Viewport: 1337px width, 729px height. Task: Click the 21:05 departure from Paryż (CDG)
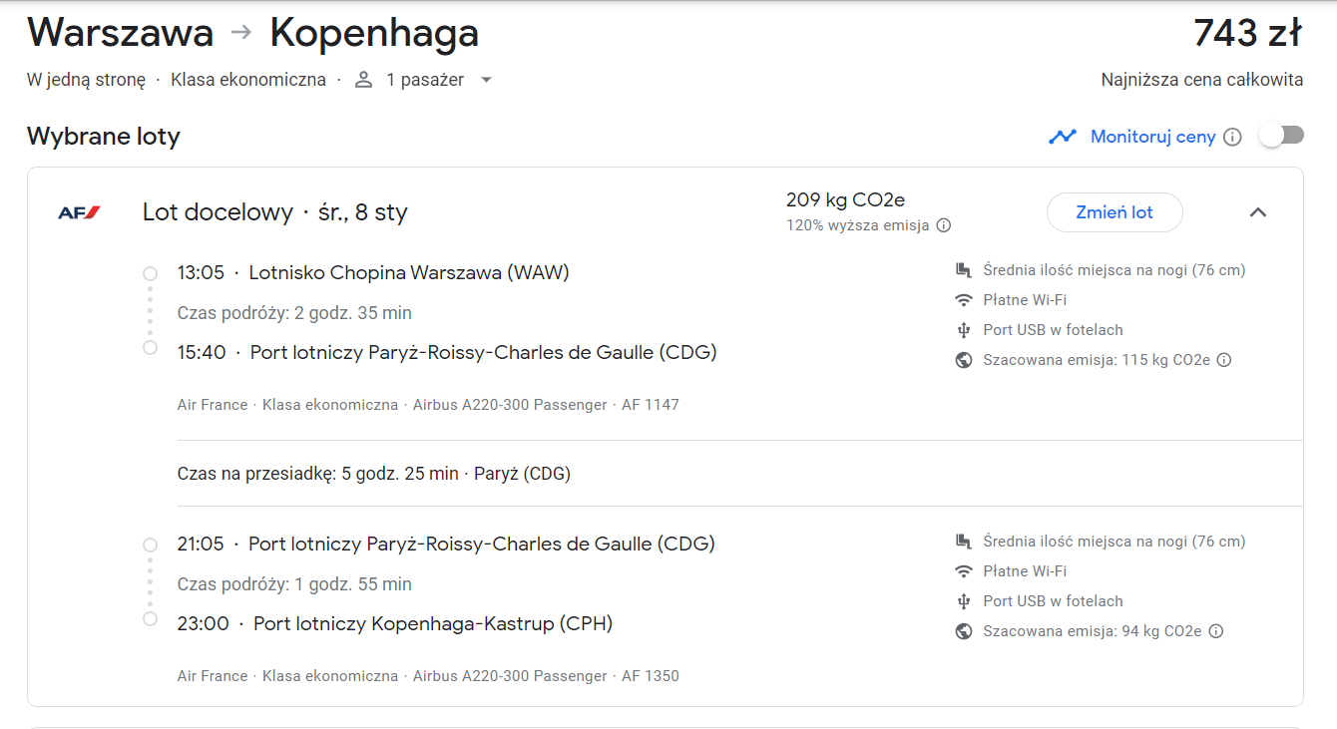point(446,544)
